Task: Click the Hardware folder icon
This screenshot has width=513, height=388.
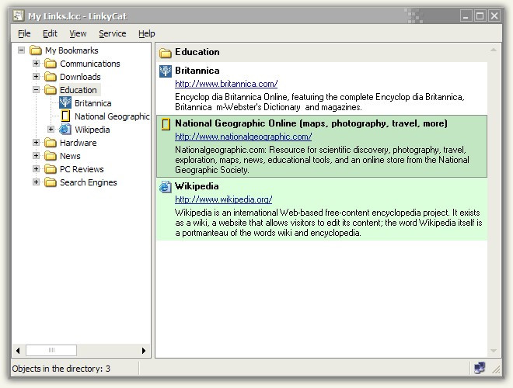Action: click(x=51, y=143)
